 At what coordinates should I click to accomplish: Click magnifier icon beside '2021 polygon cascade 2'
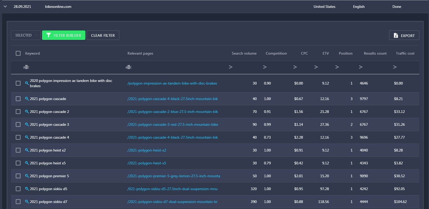point(27,112)
